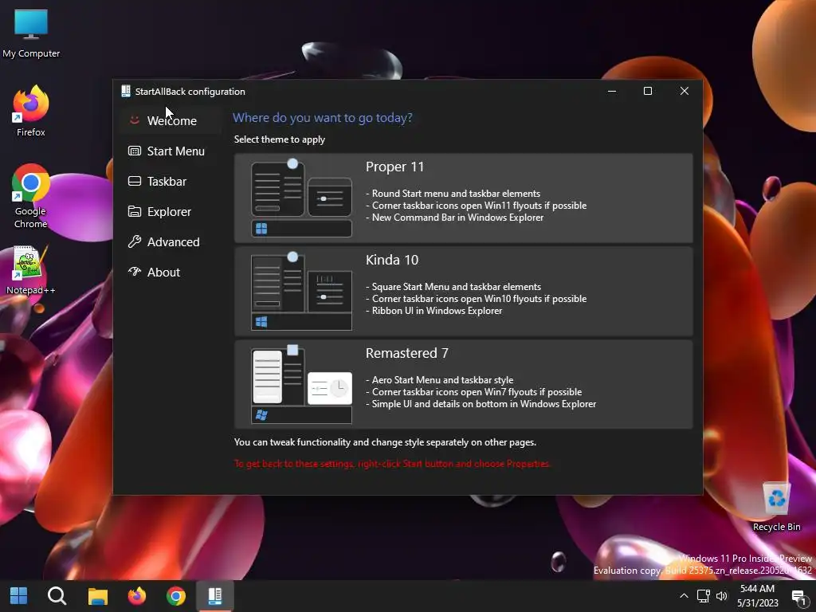This screenshot has height=612, width=816.
Task: Click the About gauge icon
Action: 134,271
